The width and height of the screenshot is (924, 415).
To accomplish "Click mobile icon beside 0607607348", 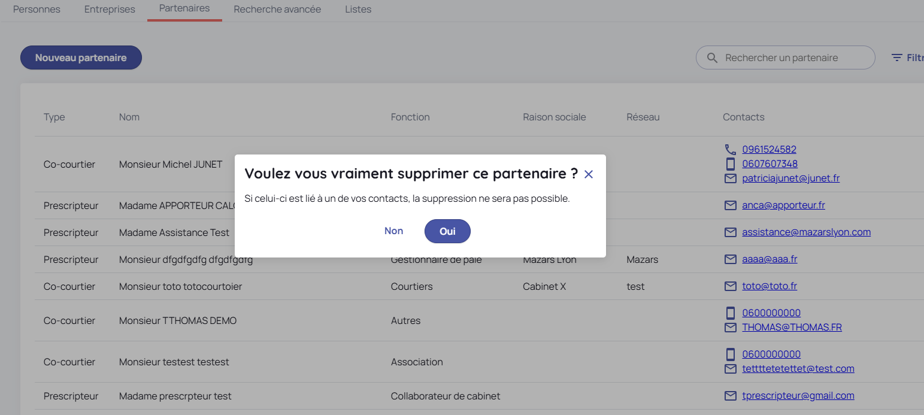I will click(x=730, y=164).
